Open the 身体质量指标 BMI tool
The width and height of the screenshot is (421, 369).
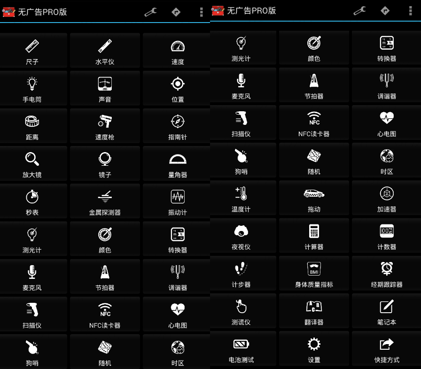click(x=314, y=273)
